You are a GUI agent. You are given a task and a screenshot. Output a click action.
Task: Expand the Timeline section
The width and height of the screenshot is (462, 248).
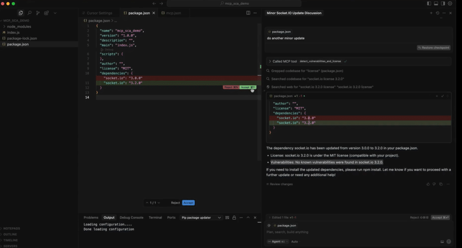pos(11,240)
